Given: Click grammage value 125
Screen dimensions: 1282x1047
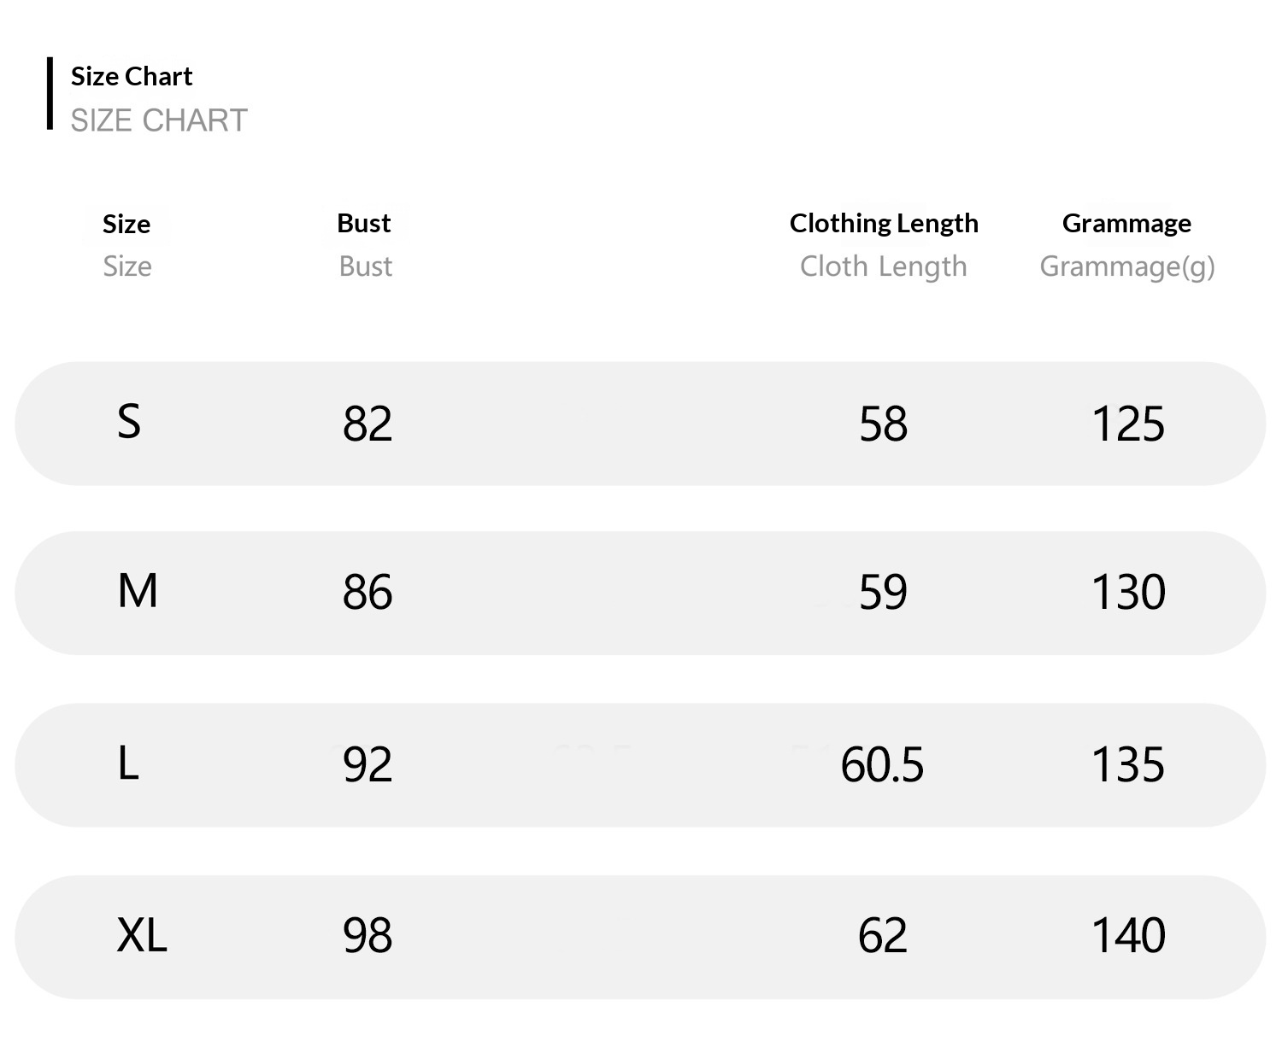Looking at the screenshot, I should [x=1128, y=424].
